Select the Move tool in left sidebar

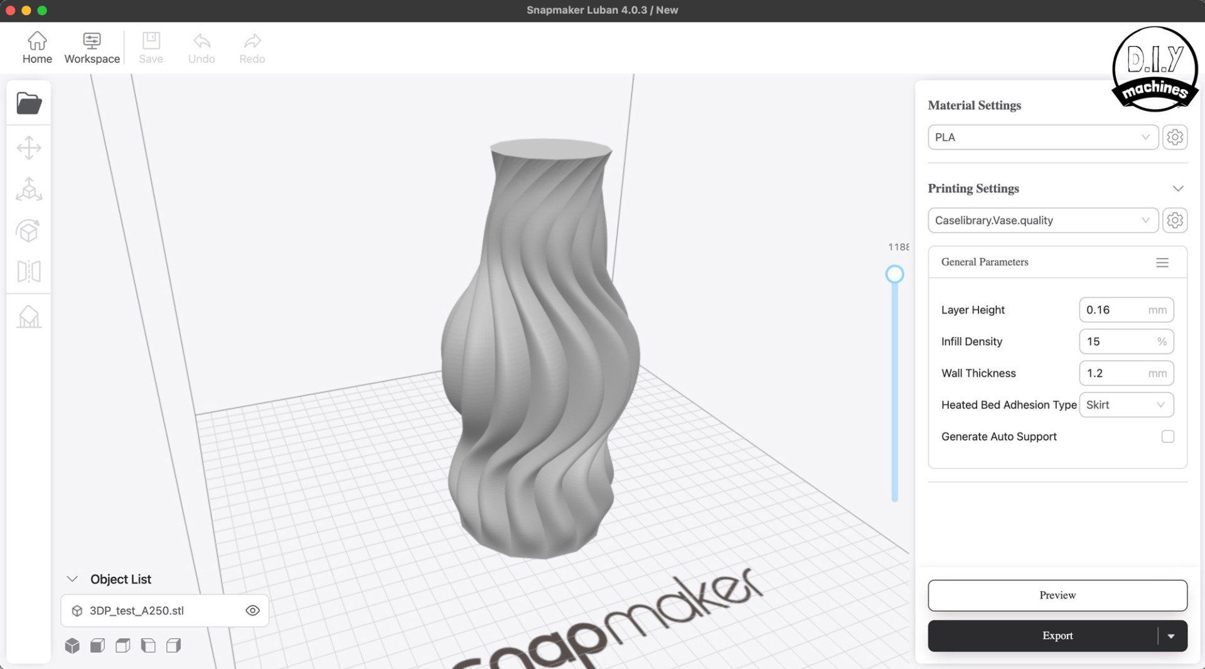(29, 148)
